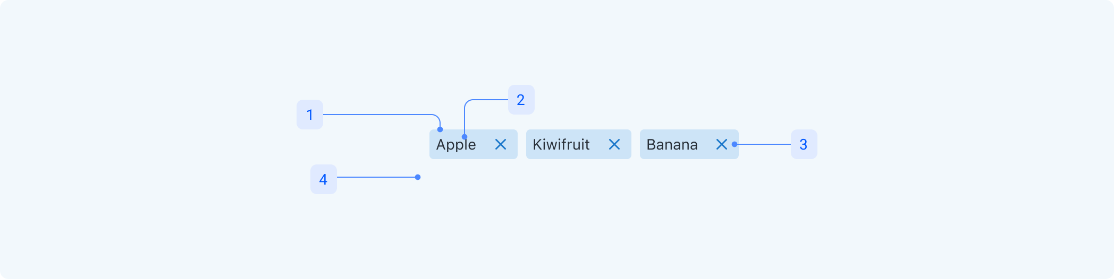Click annotation badge number 2
Screen dimensions: 1114x279
521,100
